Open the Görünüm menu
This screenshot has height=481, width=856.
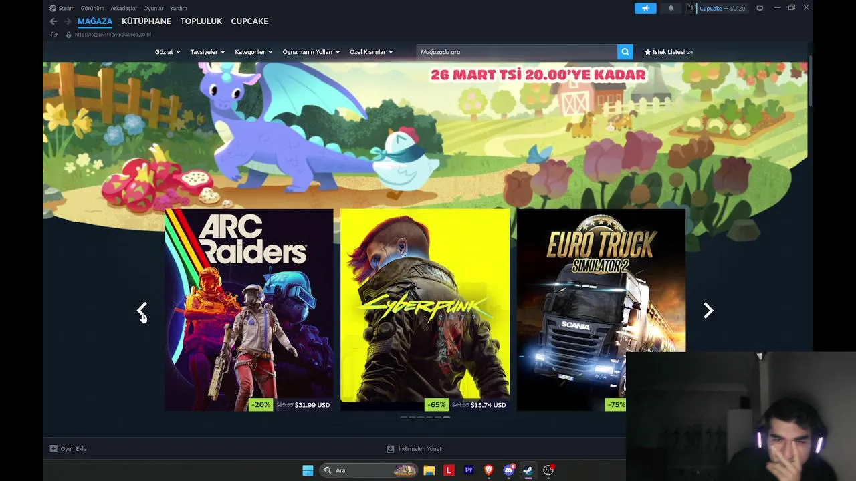coord(92,8)
